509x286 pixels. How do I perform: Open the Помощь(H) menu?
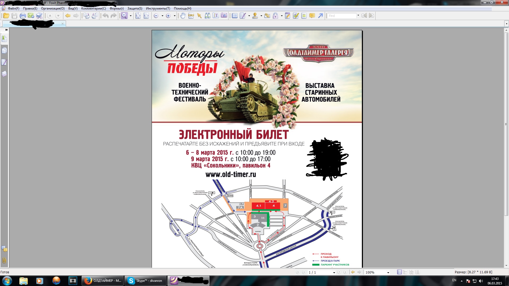pyautogui.click(x=182, y=8)
